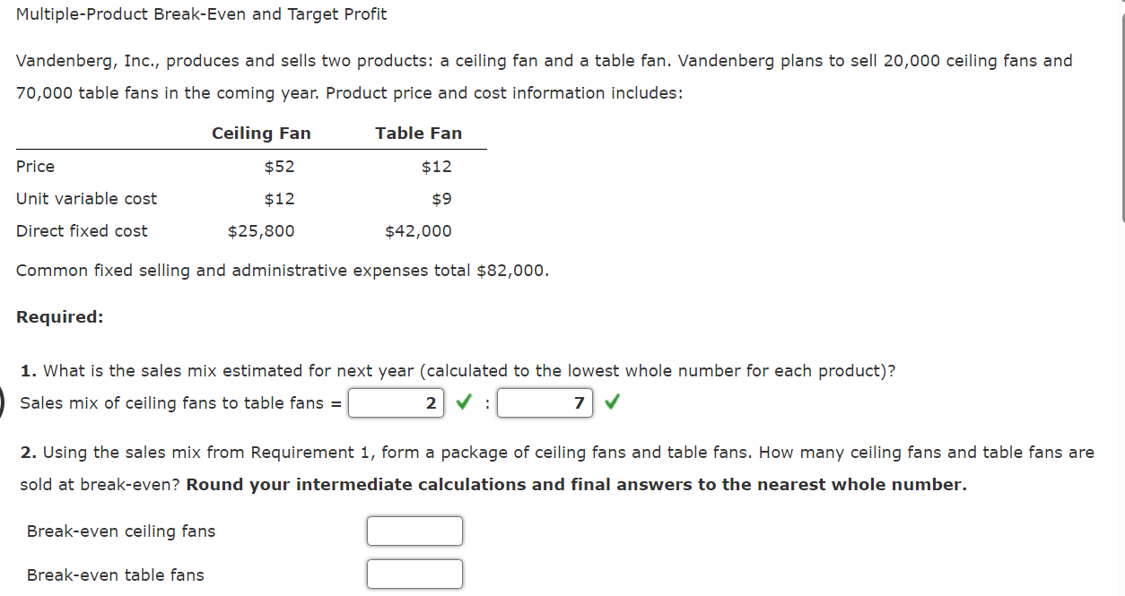Screen dimensions: 1125x596
Task: Click the green checkmark beside the second sales mix field
Action: coord(611,402)
